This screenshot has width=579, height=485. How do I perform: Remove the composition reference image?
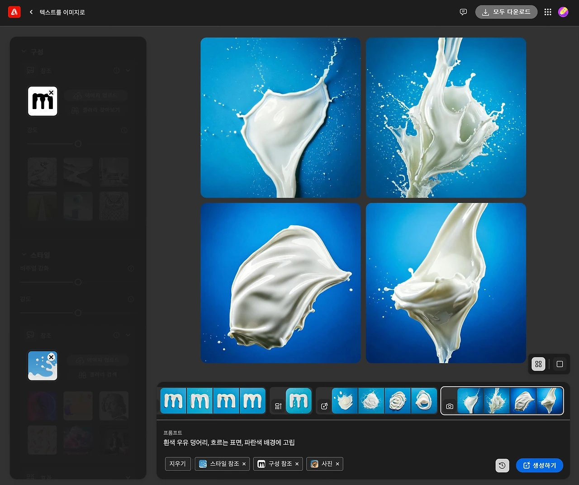pyautogui.click(x=51, y=93)
